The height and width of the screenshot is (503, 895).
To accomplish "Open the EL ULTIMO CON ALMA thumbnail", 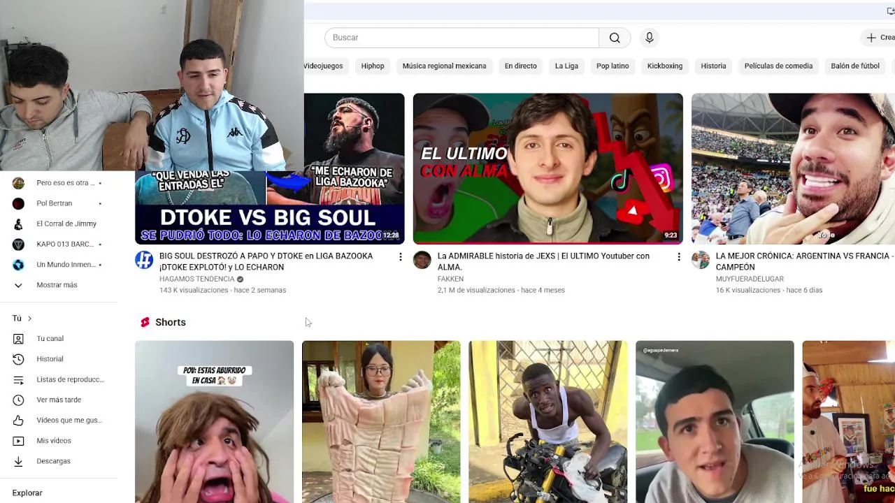I will click(x=548, y=168).
